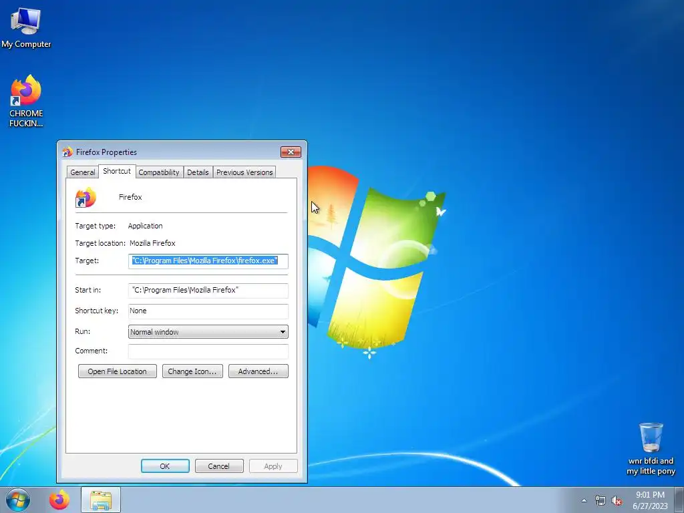Select the Firefox shortcut on desktop
This screenshot has width=684, height=513.
[26, 101]
